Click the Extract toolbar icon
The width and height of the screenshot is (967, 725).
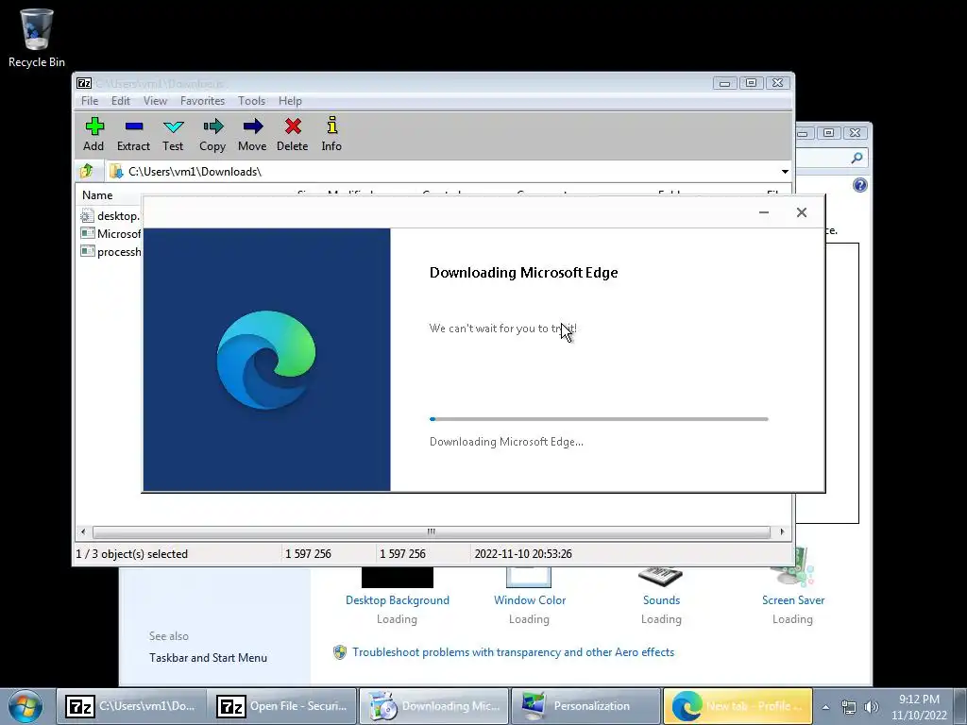133,134
